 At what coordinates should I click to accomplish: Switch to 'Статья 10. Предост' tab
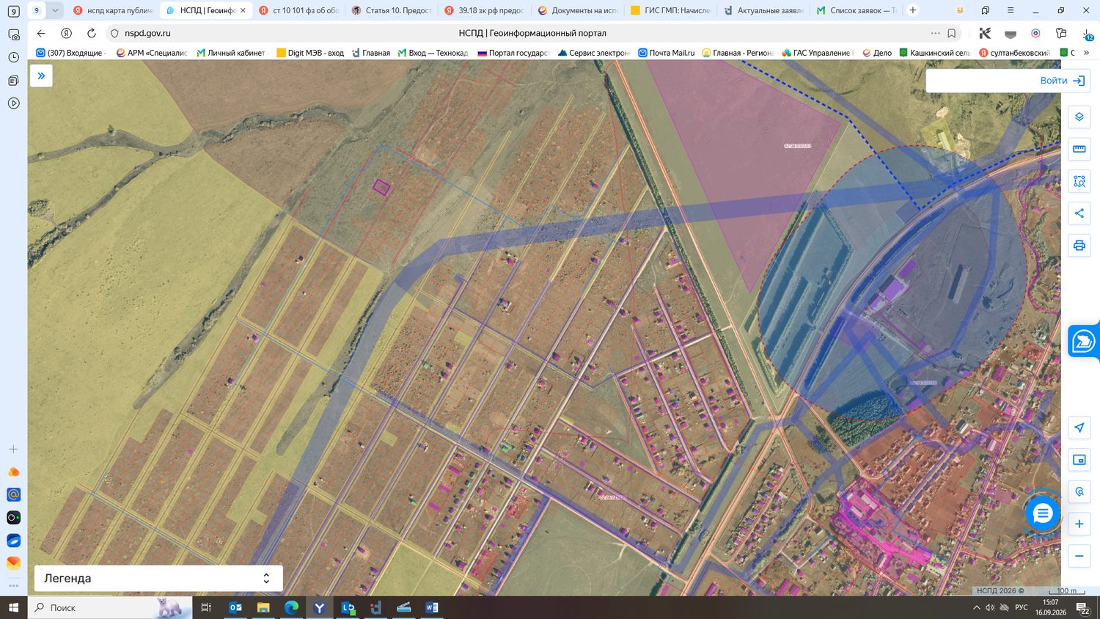392,10
